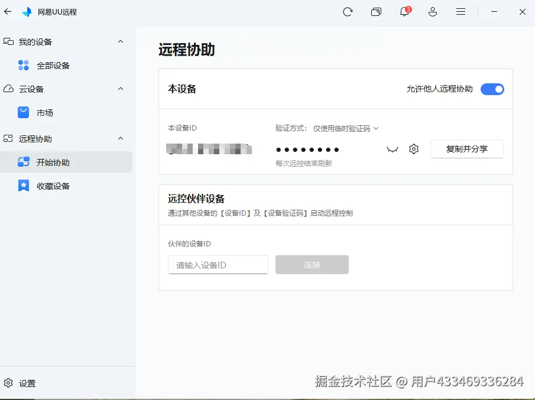
Task: Open 仅使用临时验证码 verification dropdown
Action: 346,129
